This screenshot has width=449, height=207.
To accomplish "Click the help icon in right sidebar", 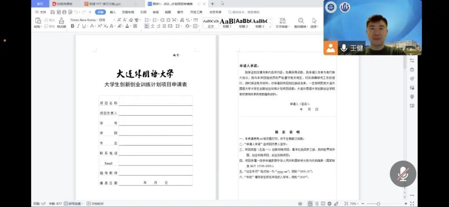I will coord(412,70).
